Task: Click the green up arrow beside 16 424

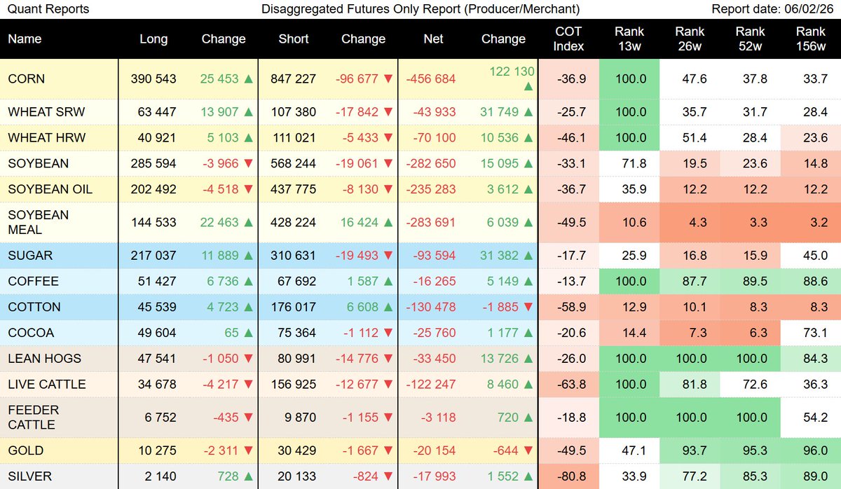Action: (388, 222)
